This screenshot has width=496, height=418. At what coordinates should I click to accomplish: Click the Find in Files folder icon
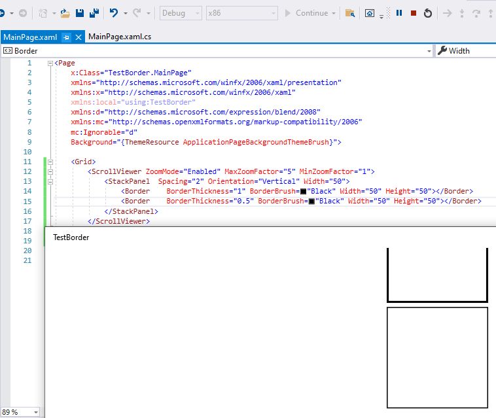click(x=350, y=13)
